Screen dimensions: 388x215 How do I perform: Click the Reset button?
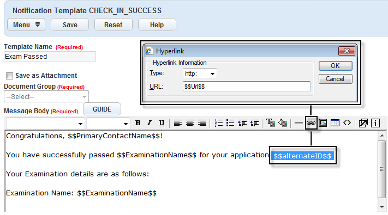[x=114, y=24]
